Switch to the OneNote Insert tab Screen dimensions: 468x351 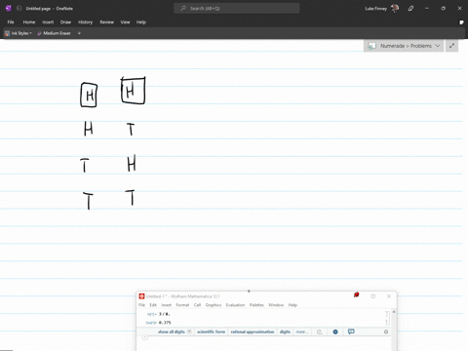click(48, 22)
